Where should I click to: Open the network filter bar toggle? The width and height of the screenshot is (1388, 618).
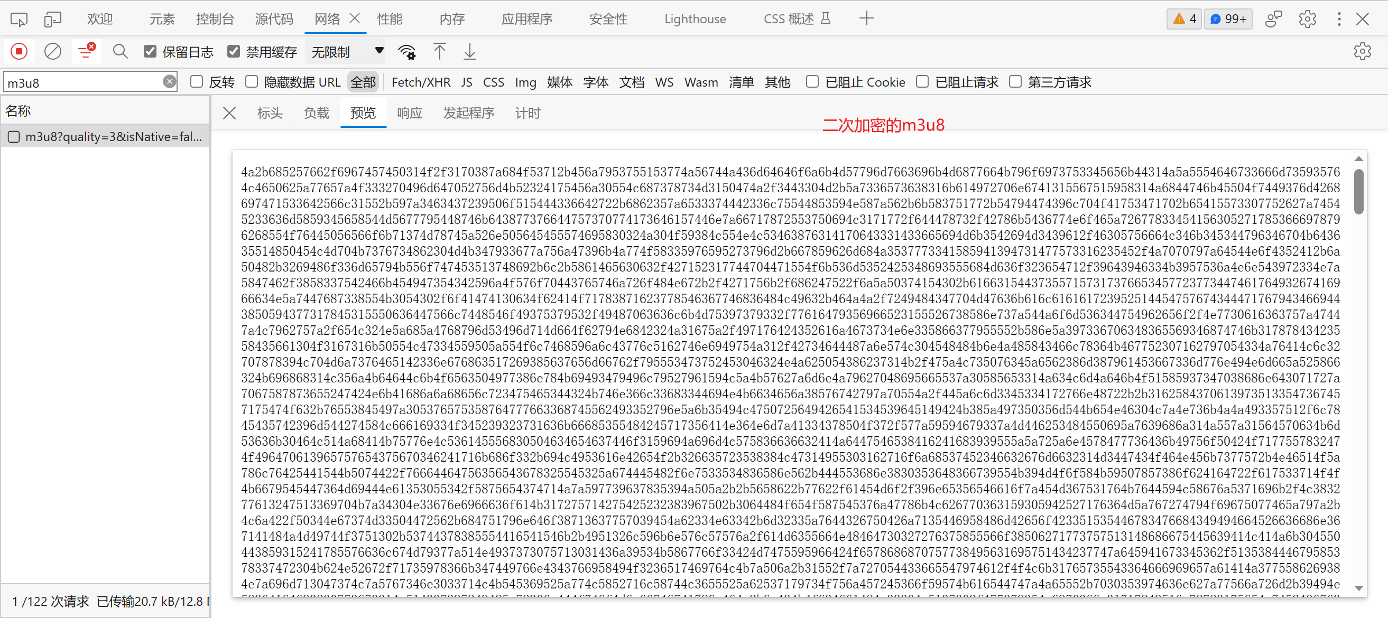pyautogui.click(x=86, y=51)
